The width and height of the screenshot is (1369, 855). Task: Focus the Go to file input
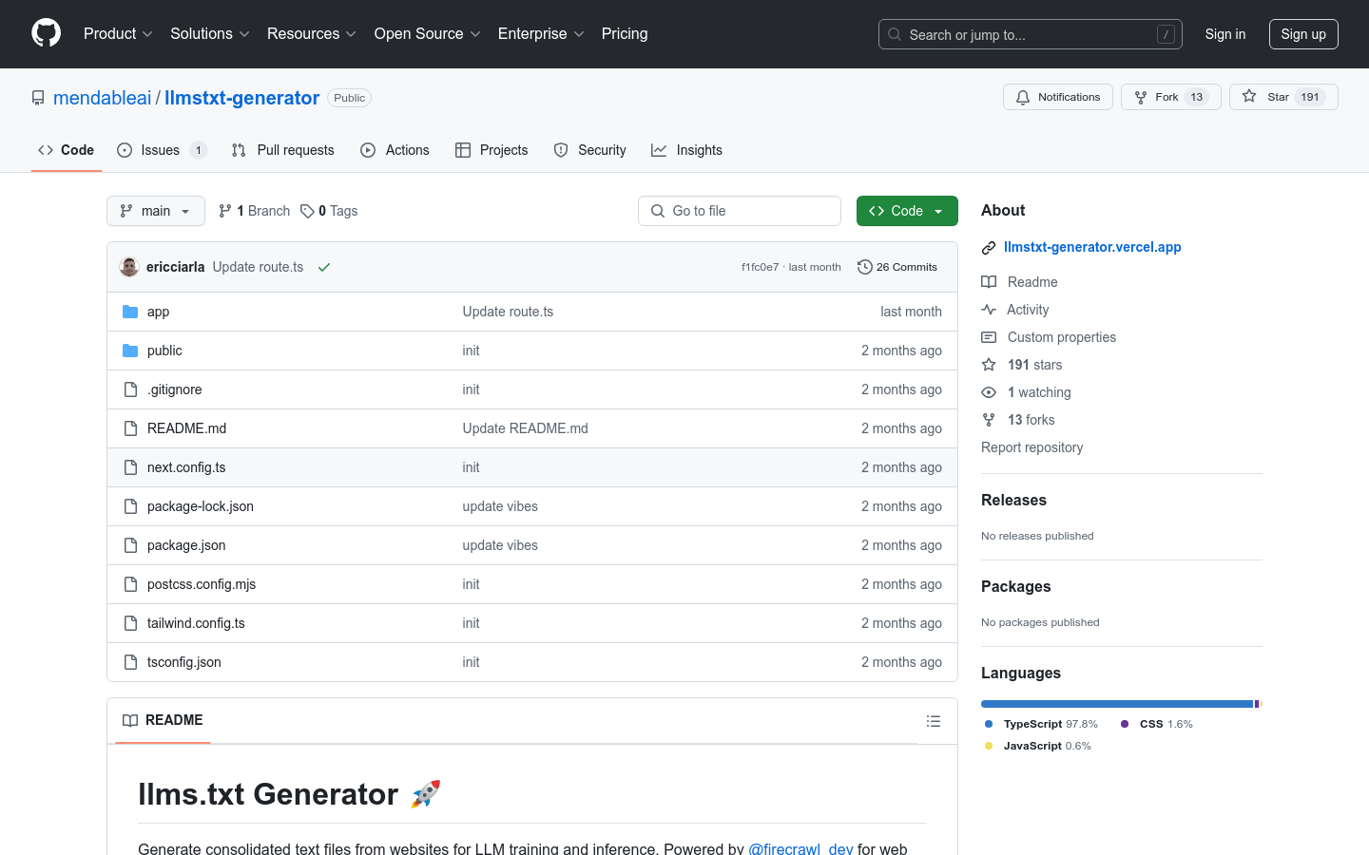click(740, 211)
